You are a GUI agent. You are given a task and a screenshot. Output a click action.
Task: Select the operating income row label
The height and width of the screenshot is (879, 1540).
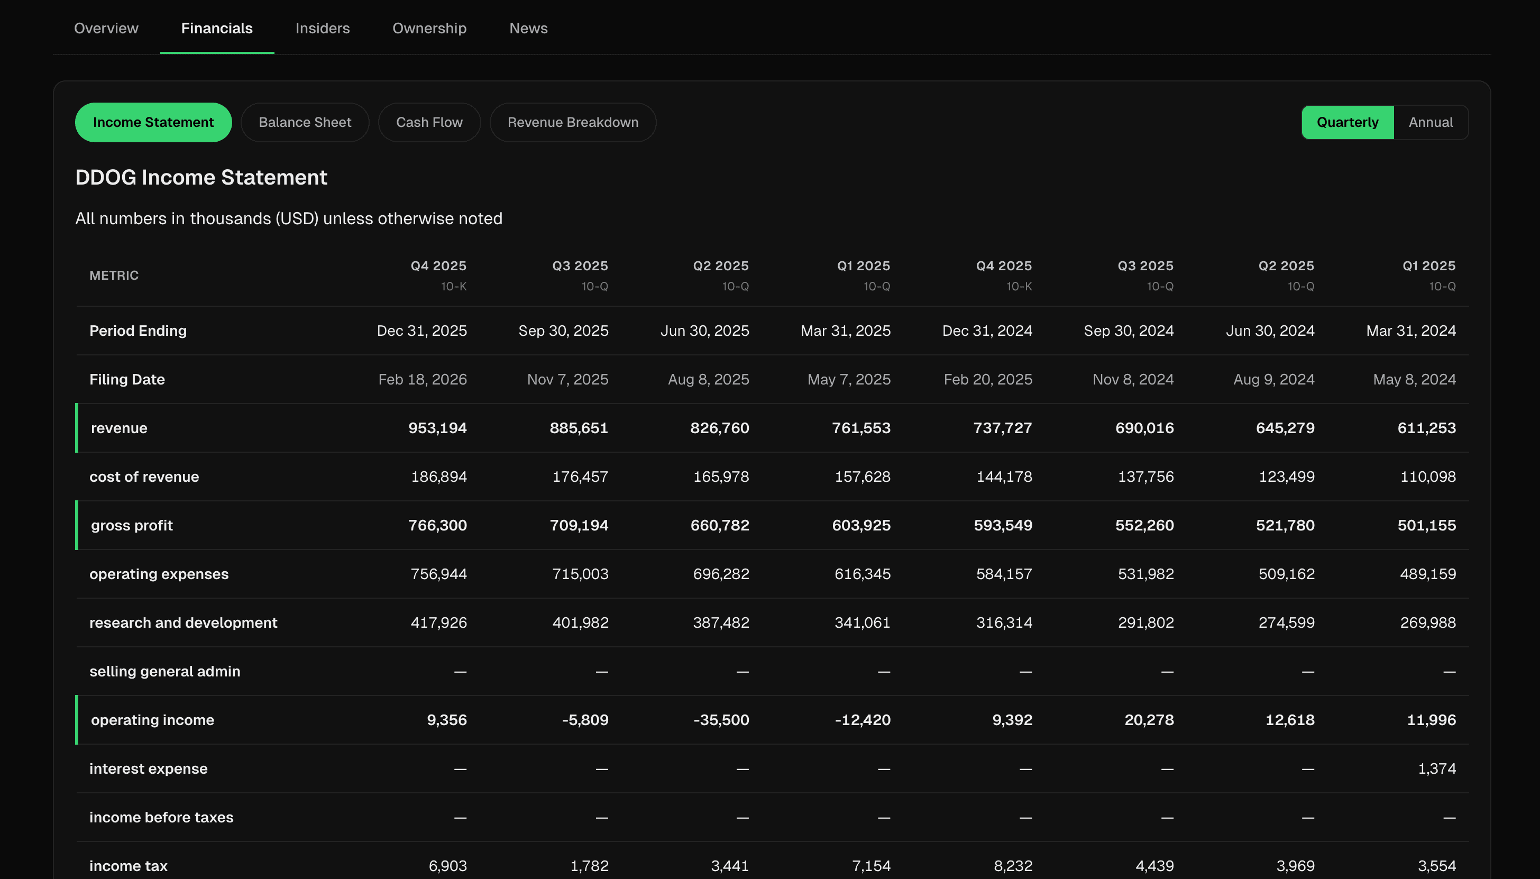point(153,720)
